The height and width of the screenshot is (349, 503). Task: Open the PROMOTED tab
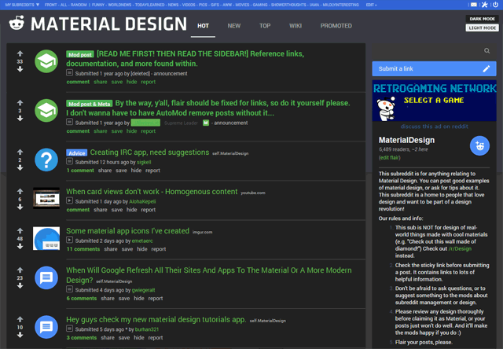click(x=336, y=26)
